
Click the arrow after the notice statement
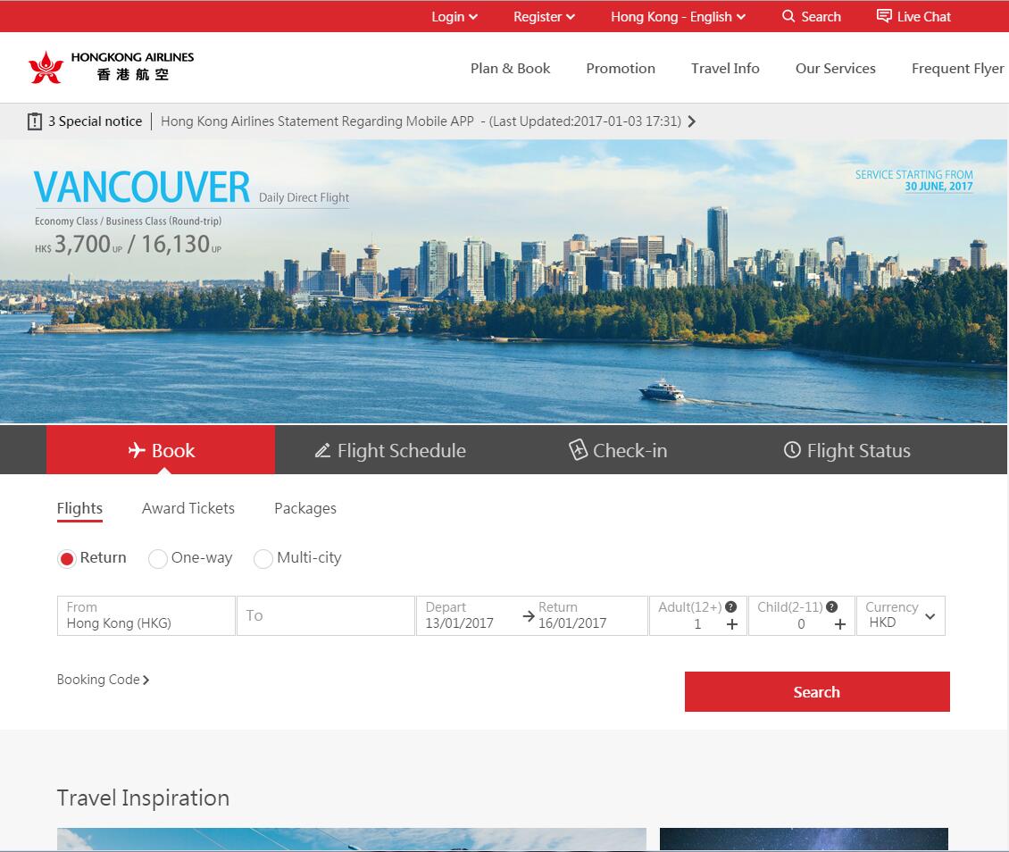point(692,121)
